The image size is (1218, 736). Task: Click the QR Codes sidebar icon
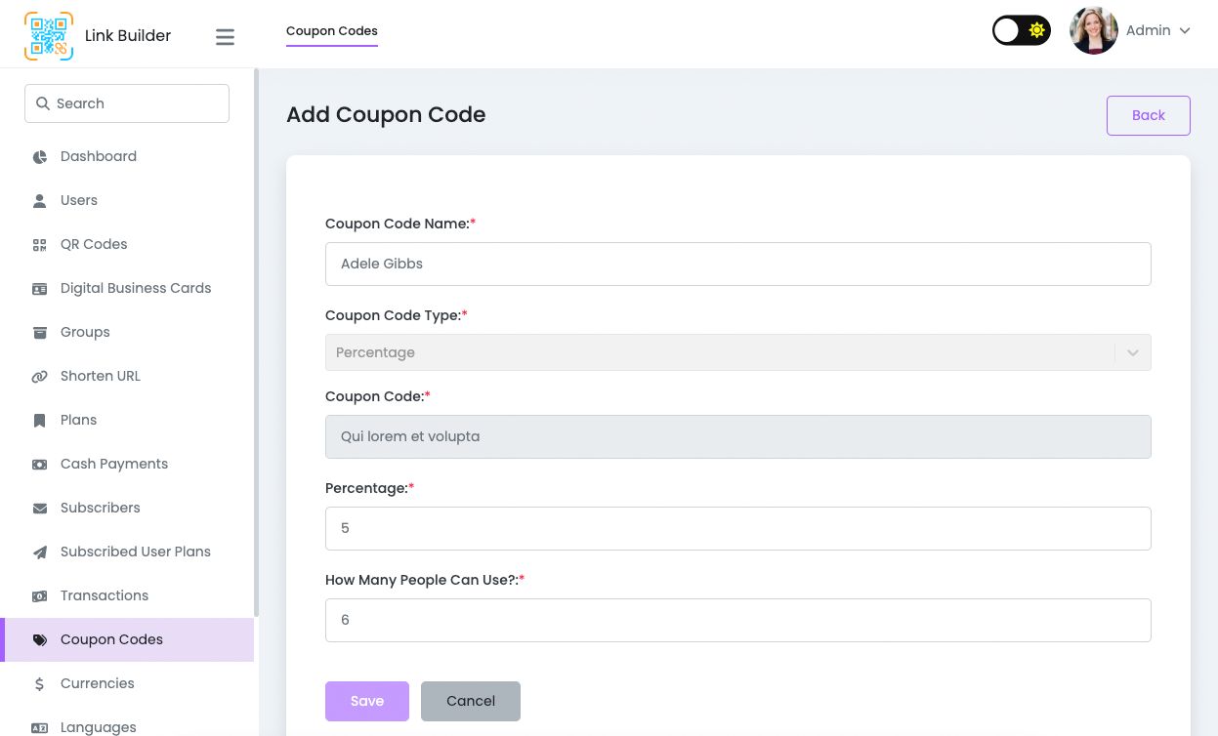pos(40,245)
